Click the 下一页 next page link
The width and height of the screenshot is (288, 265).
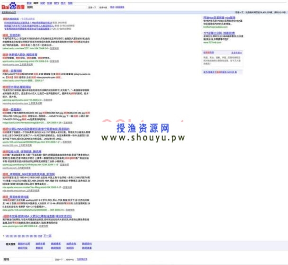[47, 236]
